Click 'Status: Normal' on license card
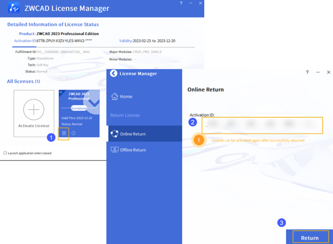Screen dimensions: 333x244 pos(72,124)
